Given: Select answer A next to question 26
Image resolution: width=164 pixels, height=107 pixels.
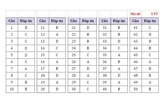Looking at the screenshot, I should click(88, 62).
